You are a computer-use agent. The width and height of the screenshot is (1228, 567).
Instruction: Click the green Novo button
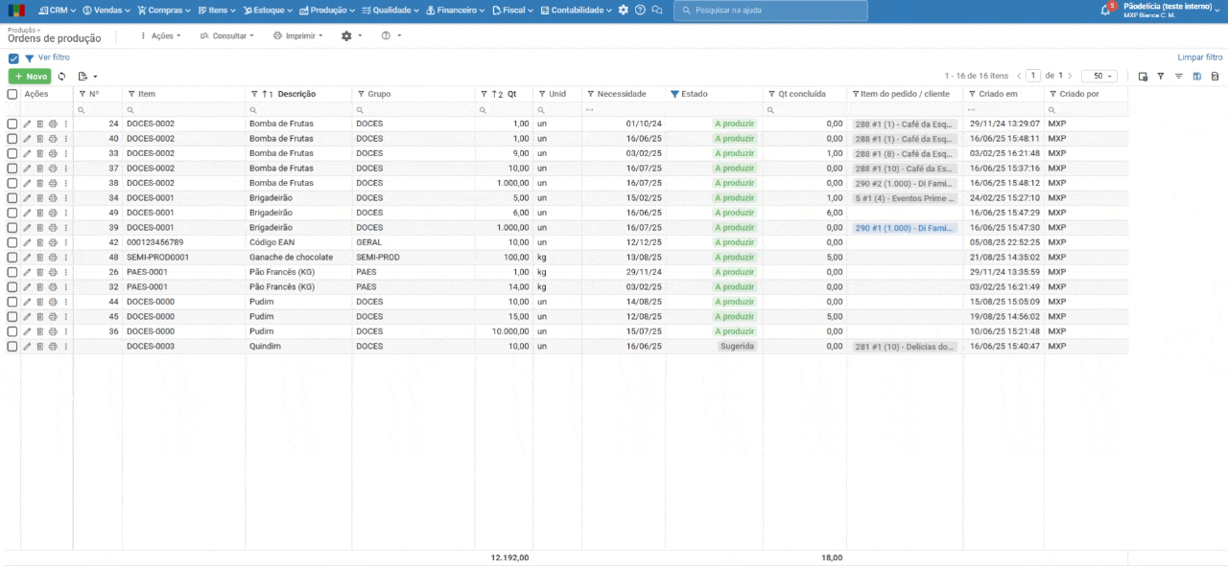(x=30, y=77)
